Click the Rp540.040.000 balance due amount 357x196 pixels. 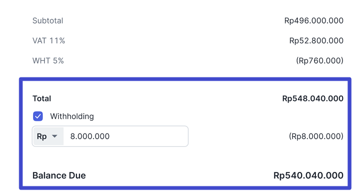(x=308, y=176)
